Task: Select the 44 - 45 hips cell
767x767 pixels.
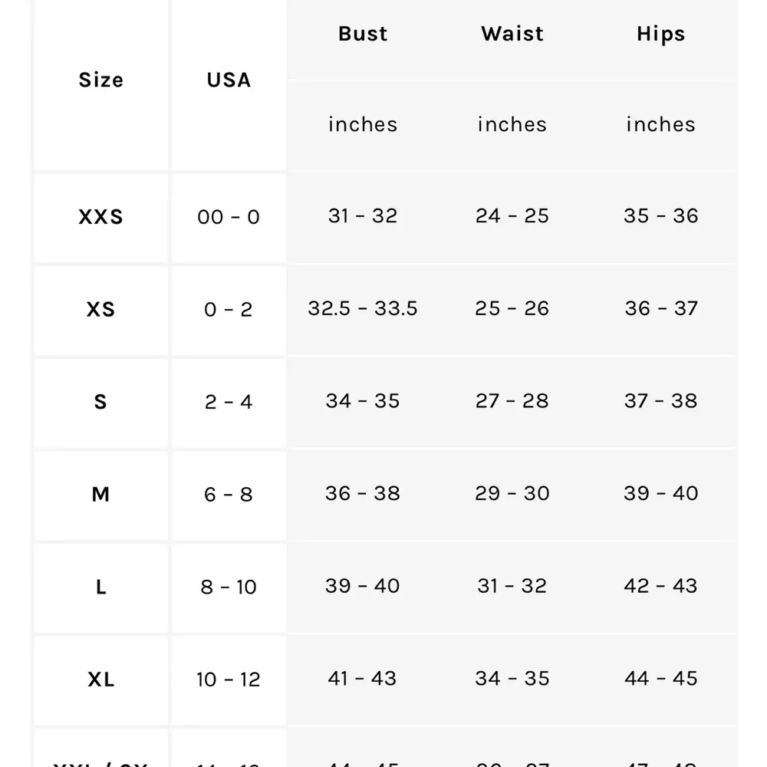Action: coord(661,678)
